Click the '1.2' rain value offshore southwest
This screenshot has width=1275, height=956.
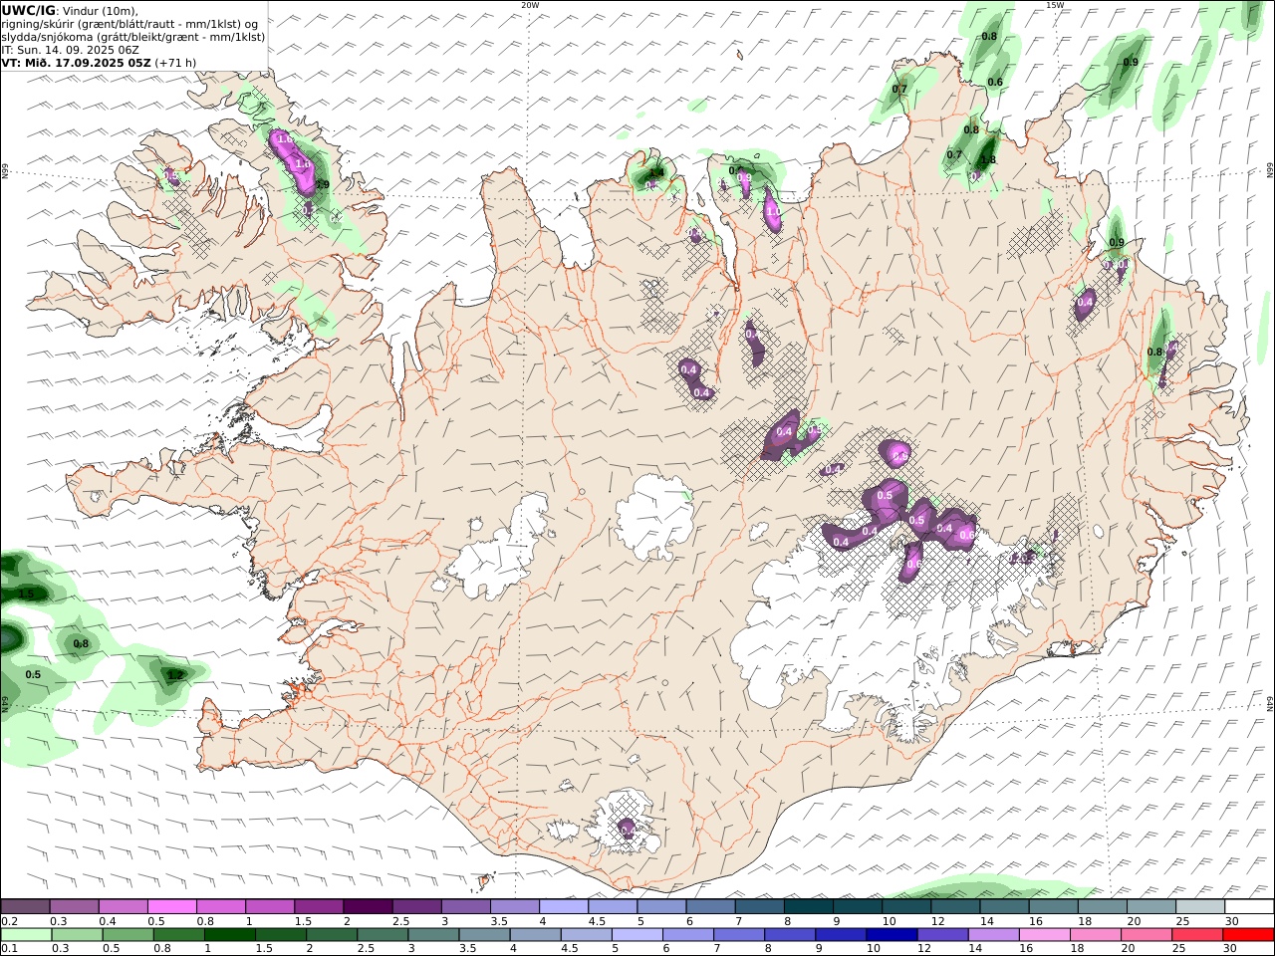pos(175,675)
